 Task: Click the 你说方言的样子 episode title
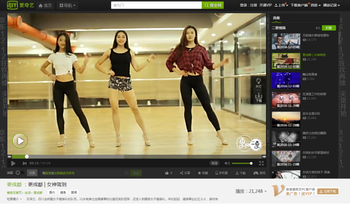(x=316, y=172)
